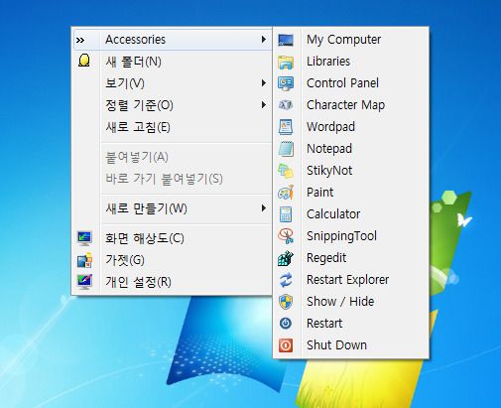
Task: Launch Paint from the submenu
Action: tap(351, 193)
